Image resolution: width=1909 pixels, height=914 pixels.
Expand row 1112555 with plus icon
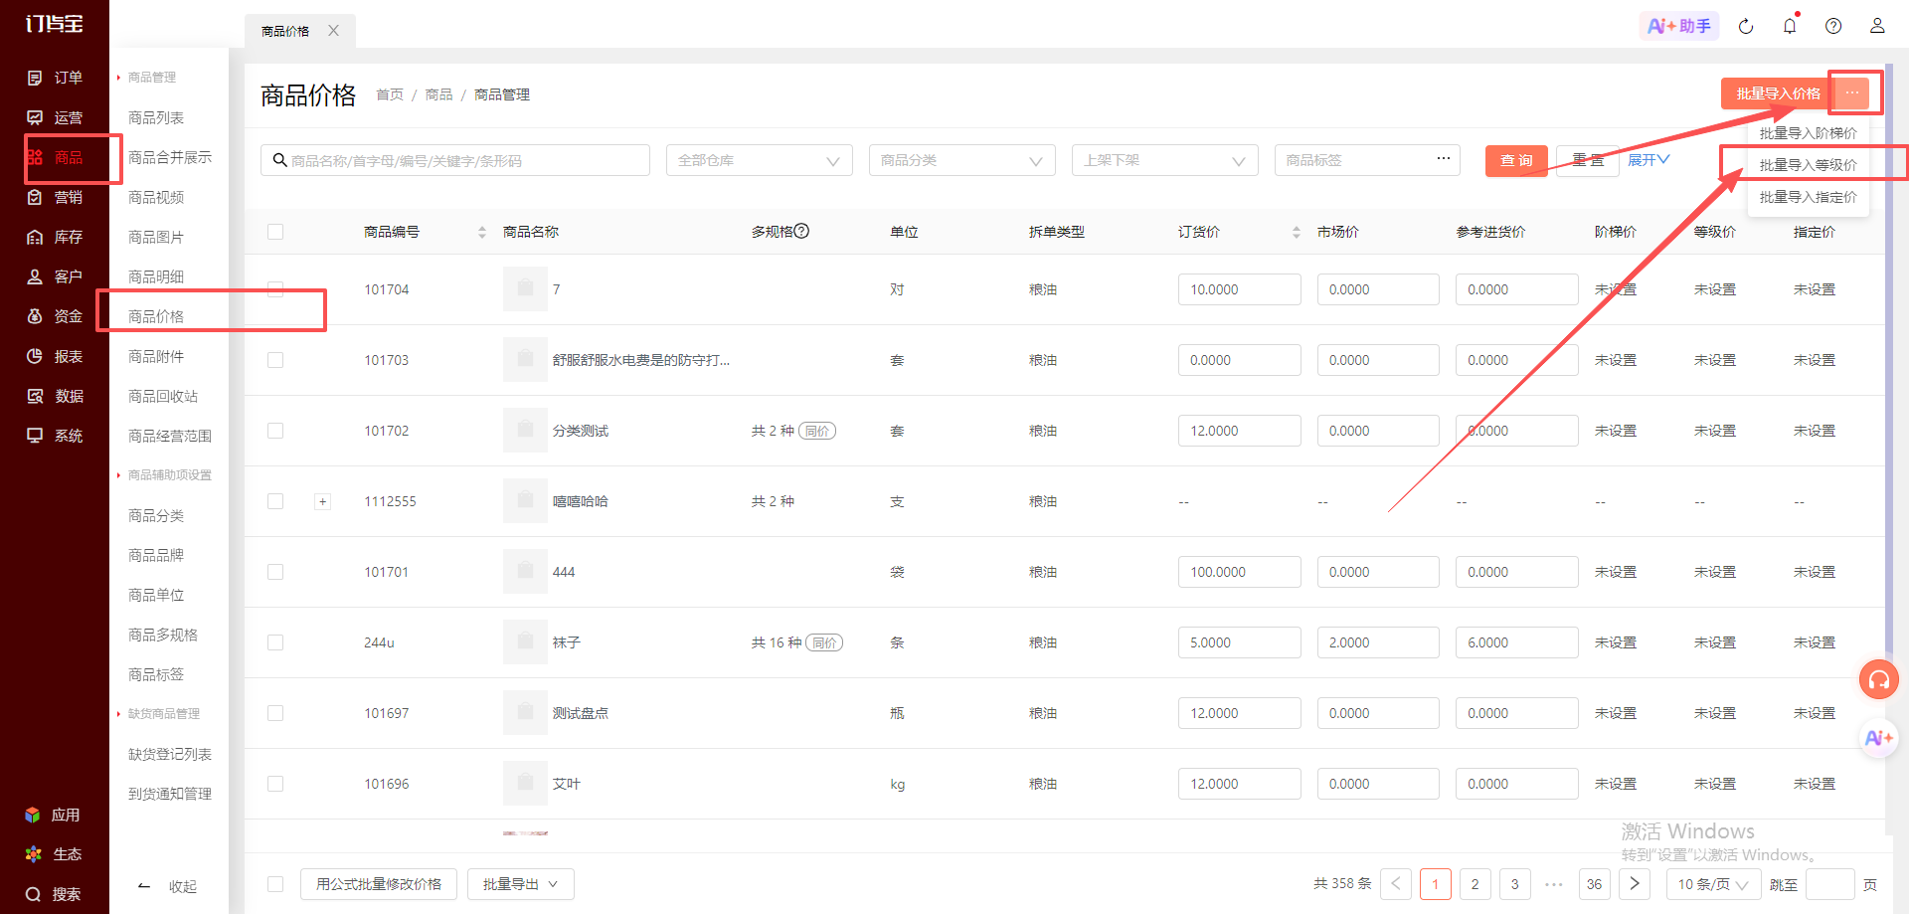coord(322,501)
